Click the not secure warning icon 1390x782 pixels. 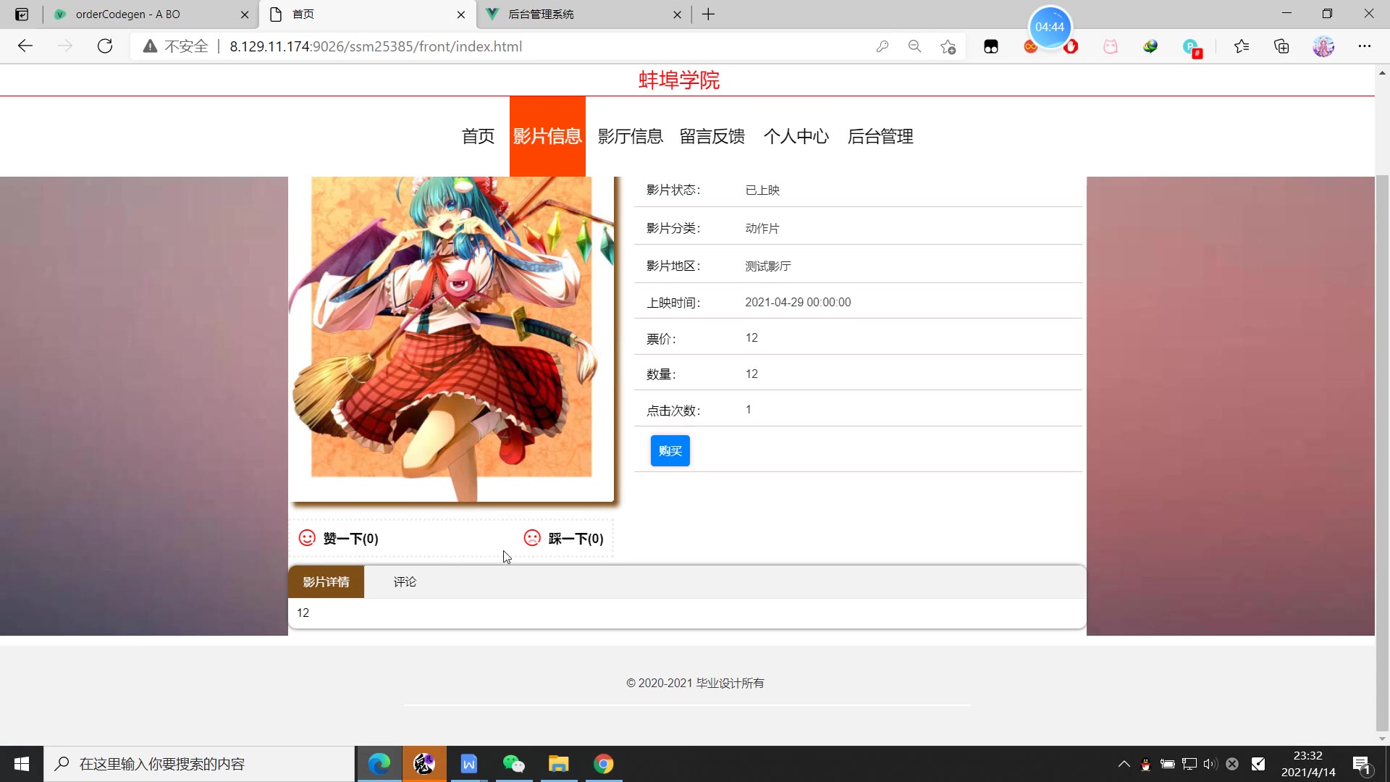click(150, 46)
